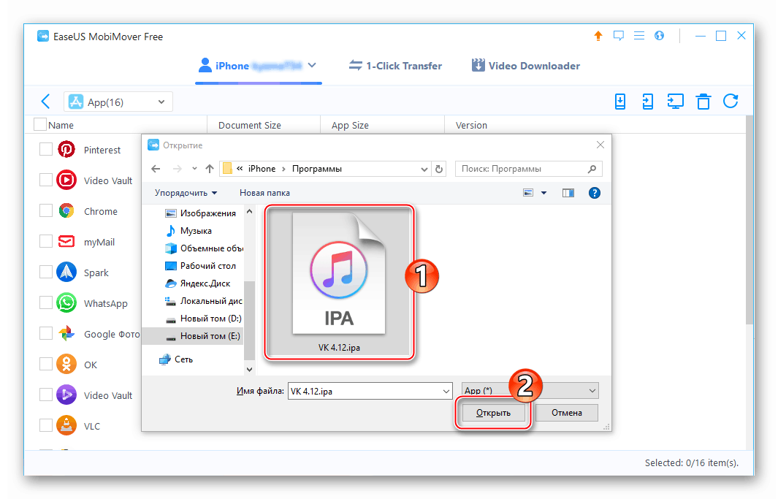Go back using the blue back arrow
778x499 pixels.
pyautogui.click(x=45, y=102)
